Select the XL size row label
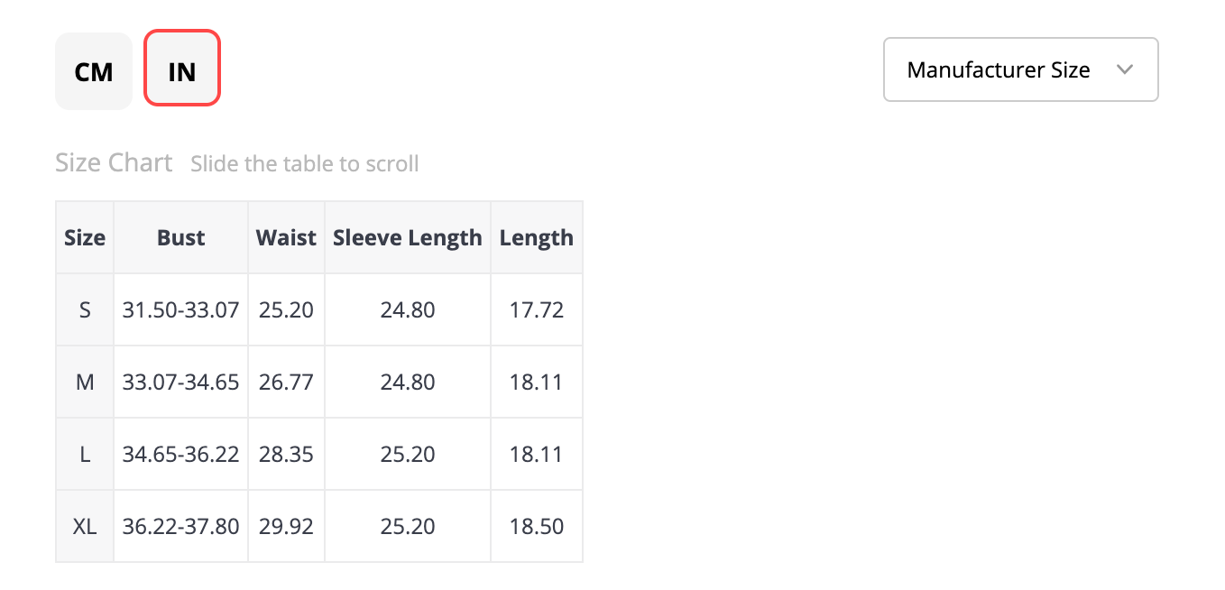The image size is (1225, 590). point(85,527)
